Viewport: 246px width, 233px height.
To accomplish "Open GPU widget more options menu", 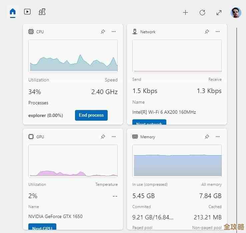I will 114,137.
